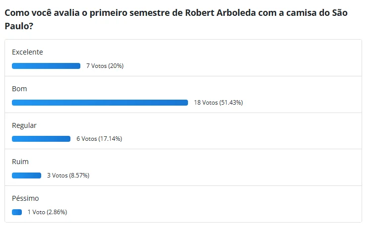This screenshot has width=374, height=234.
Task: Select the Péssimo option label
Action: coord(25,198)
